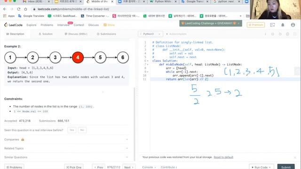Open the user profile avatar
This screenshot has height=169, width=301.
coord(293,25)
